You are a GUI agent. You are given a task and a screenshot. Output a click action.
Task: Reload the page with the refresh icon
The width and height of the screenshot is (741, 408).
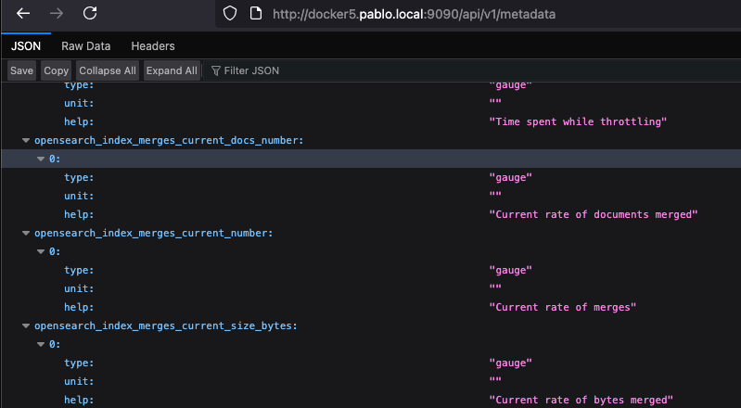[x=90, y=13]
